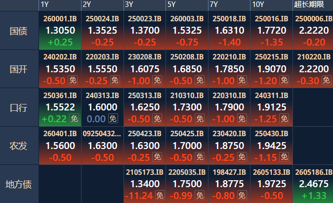The image size is (333, 203).
Task: Select the 1Y maturity column header
Action: point(44,4)
